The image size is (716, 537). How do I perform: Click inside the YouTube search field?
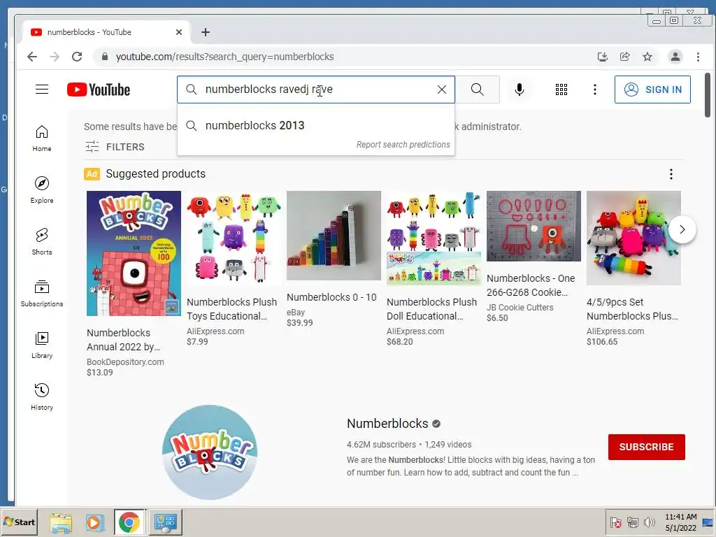[x=315, y=89]
